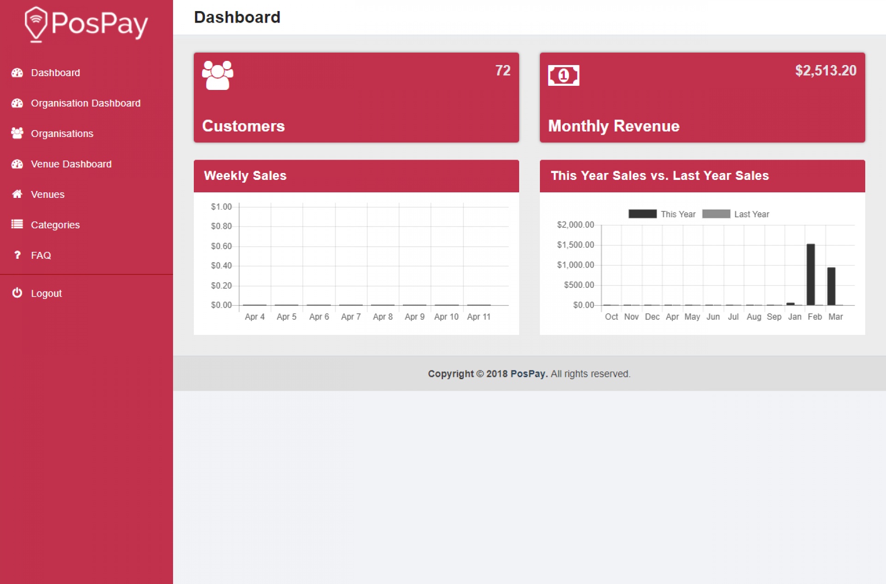886x584 pixels.
Task: Click the $1.00 axis label in Weekly Sales
Action: [221, 207]
